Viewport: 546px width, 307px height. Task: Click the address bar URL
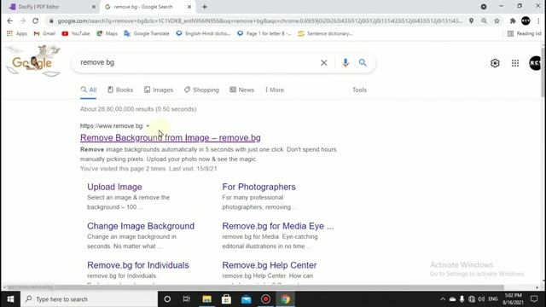(x=259, y=20)
